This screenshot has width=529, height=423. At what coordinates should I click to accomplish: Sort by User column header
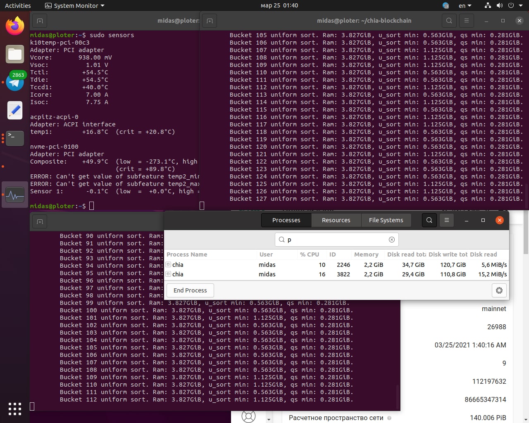pyautogui.click(x=277, y=254)
